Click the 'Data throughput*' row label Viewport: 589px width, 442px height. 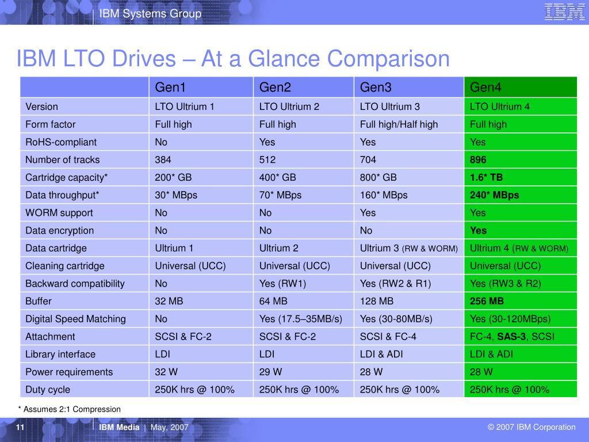pos(62,195)
